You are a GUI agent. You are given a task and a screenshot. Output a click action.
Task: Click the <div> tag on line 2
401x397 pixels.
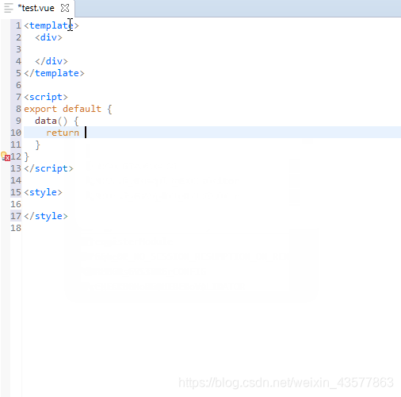[48, 37]
